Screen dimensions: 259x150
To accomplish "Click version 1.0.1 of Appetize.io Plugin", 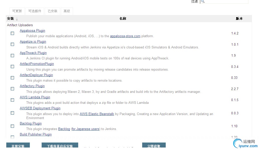I will (x=235, y=45).
